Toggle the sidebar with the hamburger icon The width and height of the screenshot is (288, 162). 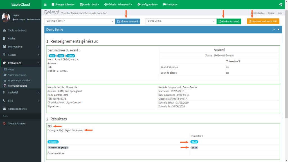[45, 4]
